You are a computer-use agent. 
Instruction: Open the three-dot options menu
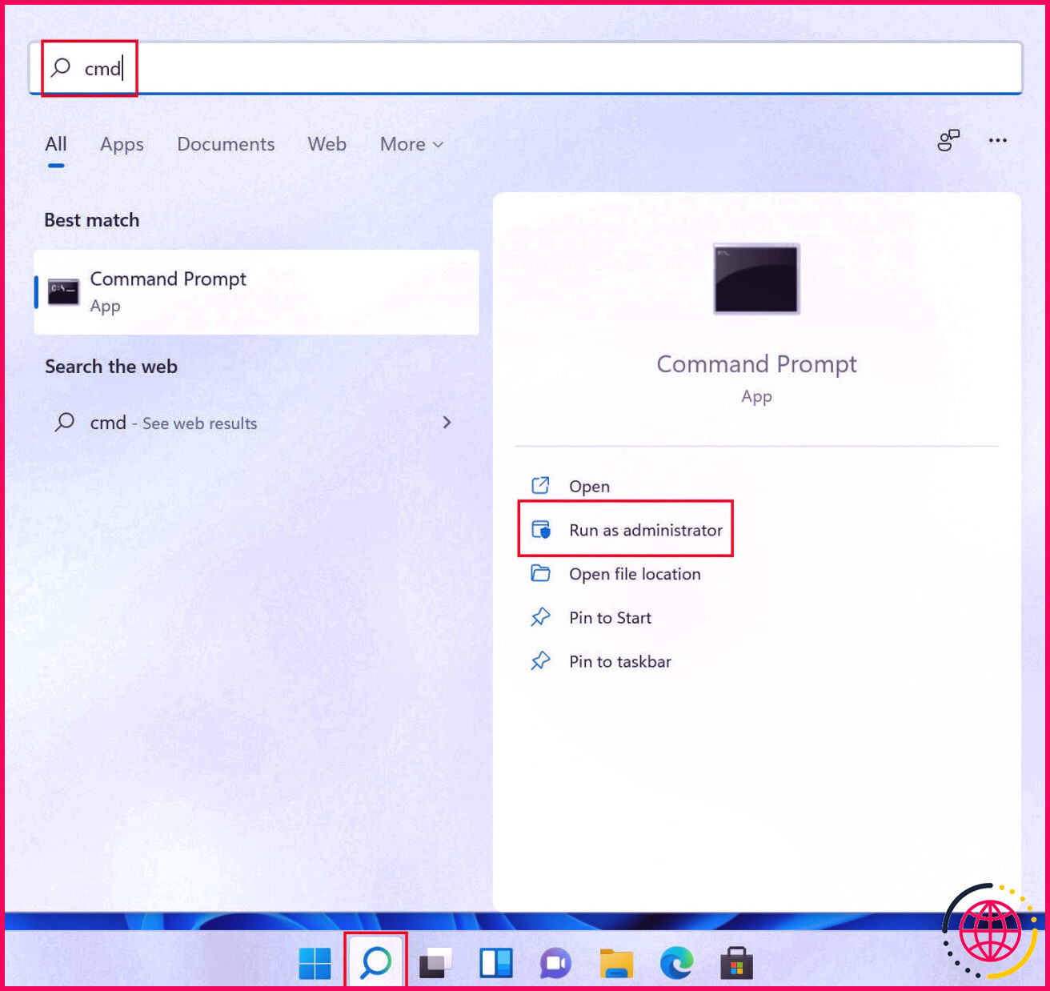click(x=997, y=141)
